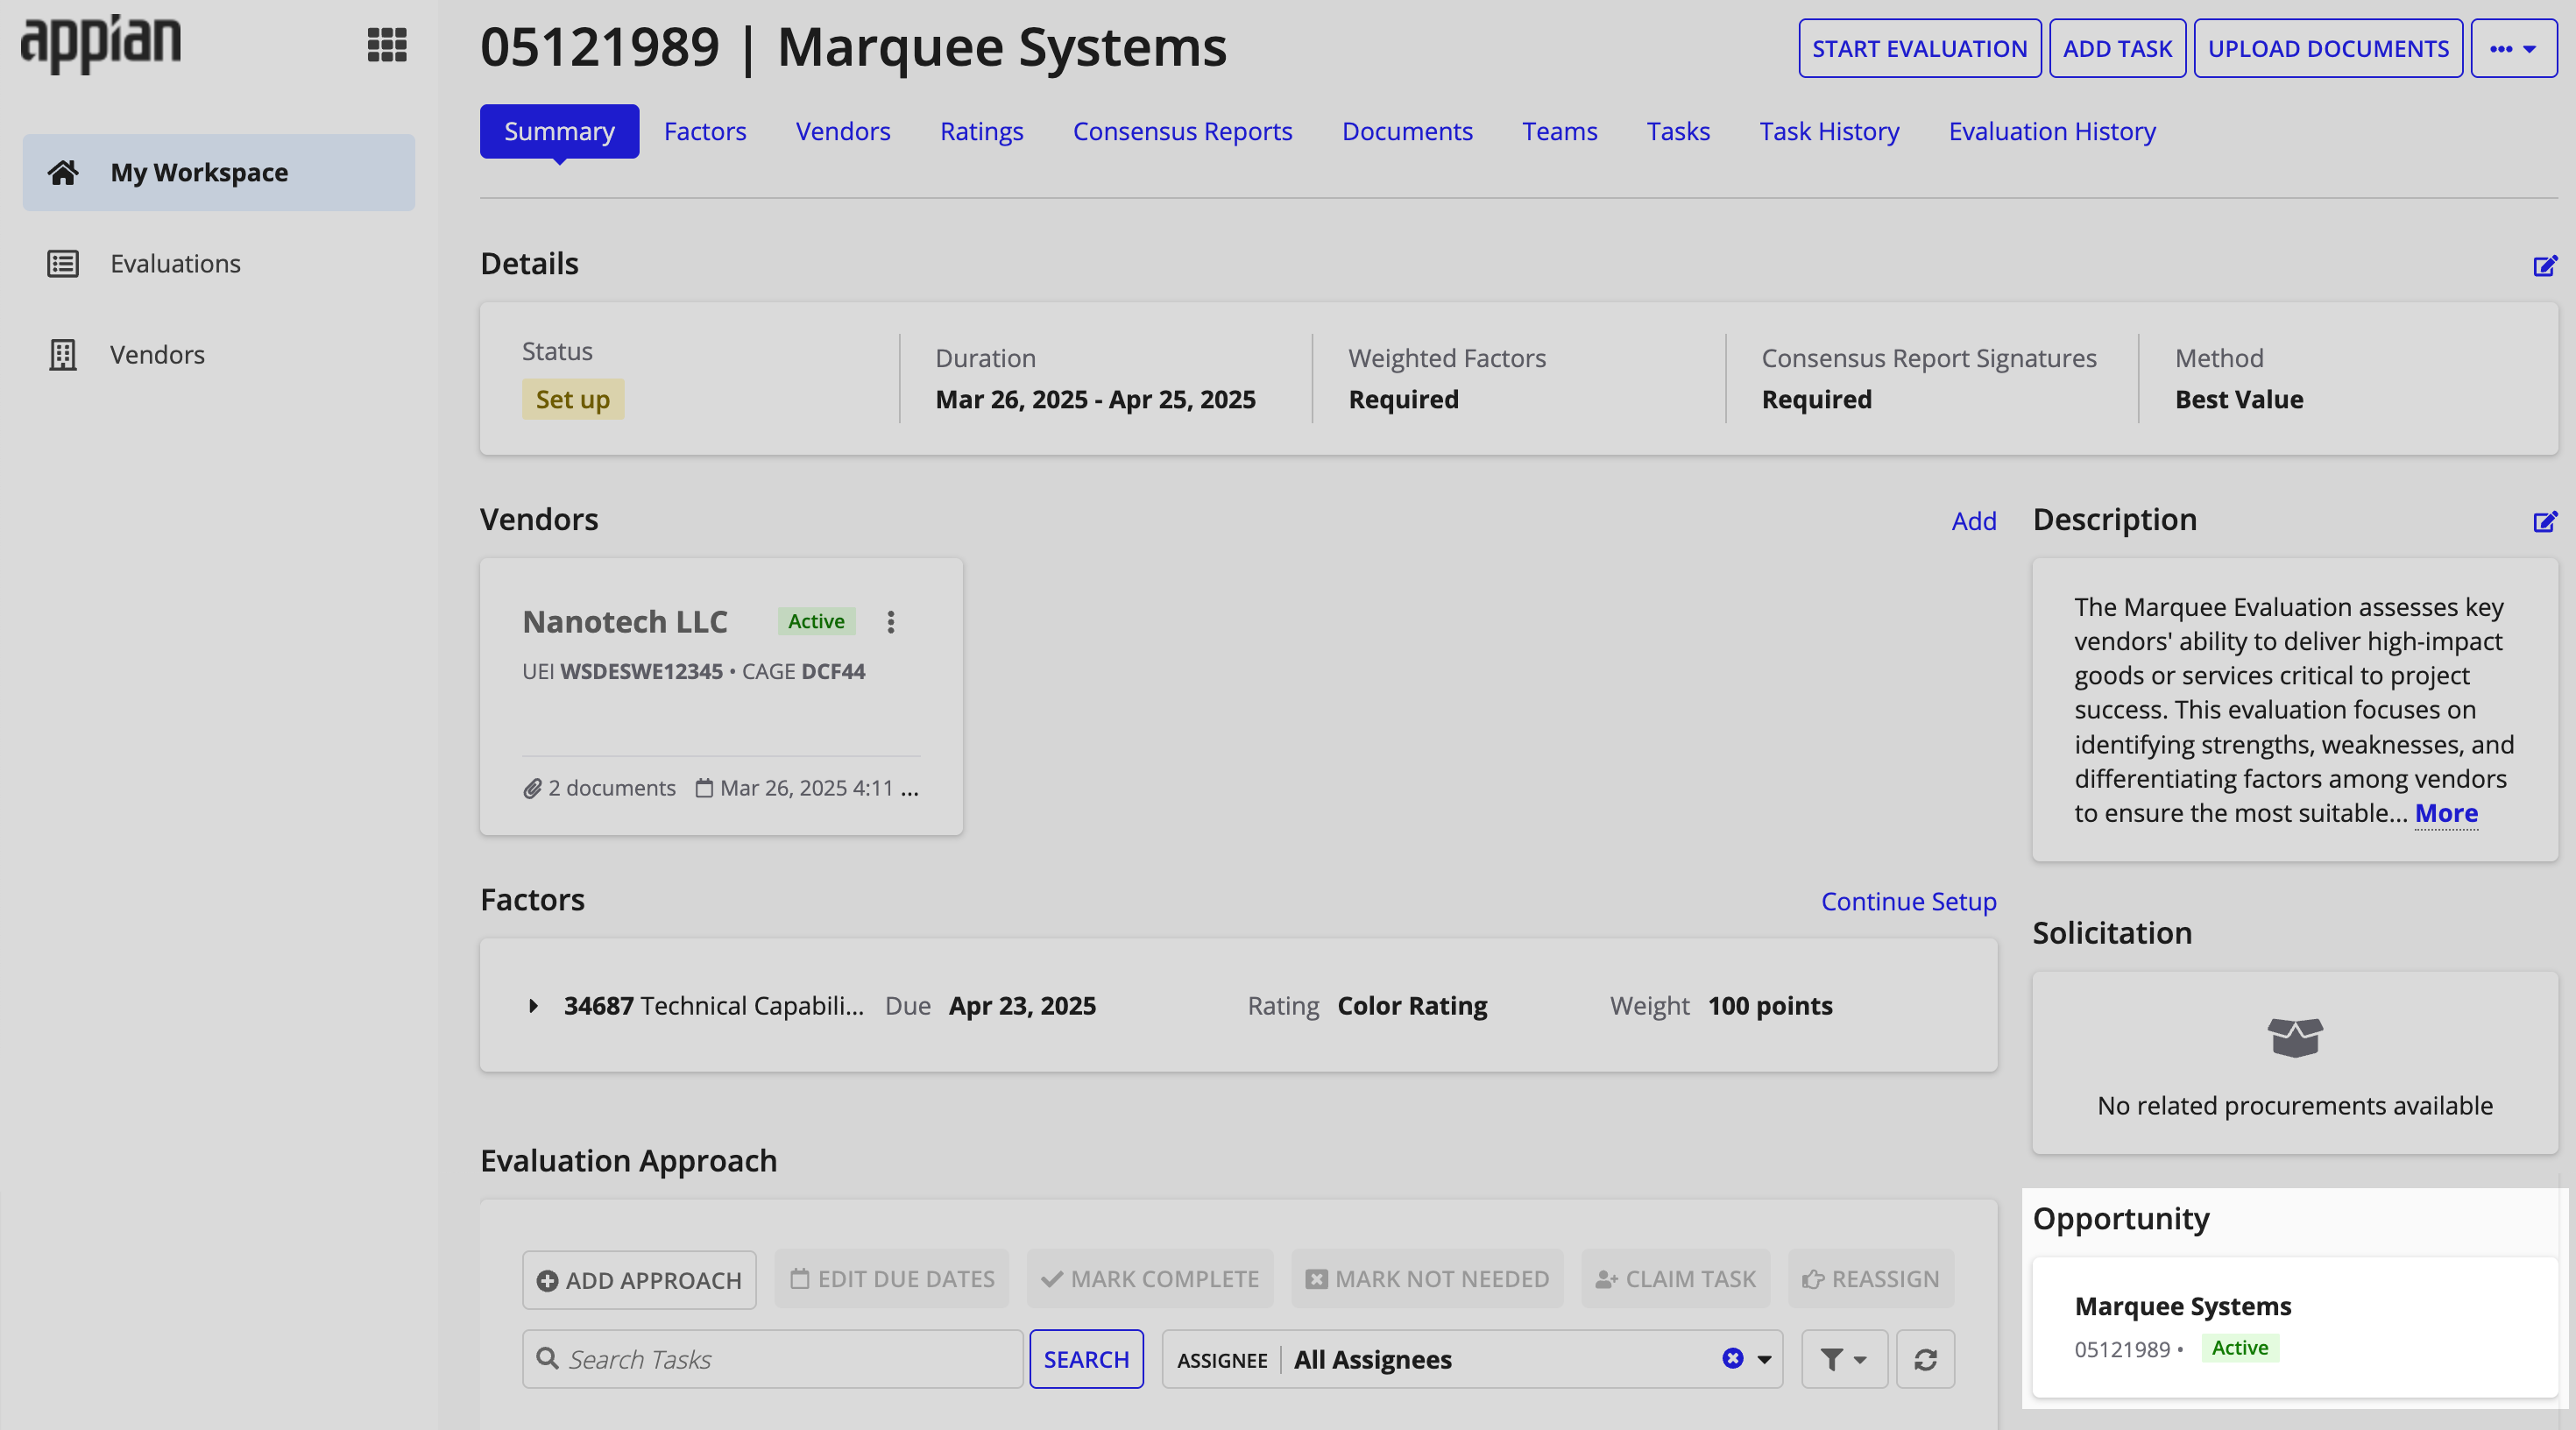Click Continue Setup link for Factors
Viewport: 2576px width, 1430px height.
[x=1908, y=901]
